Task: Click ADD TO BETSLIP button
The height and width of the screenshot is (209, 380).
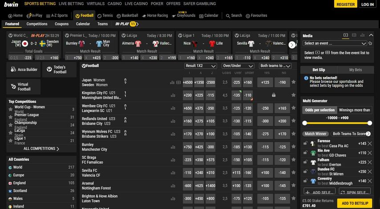Action: (x=355, y=203)
